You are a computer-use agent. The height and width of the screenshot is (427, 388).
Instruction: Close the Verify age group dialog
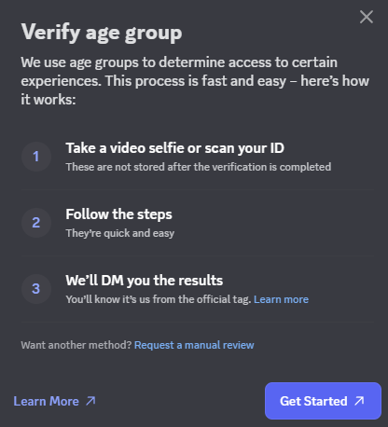coord(367,17)
